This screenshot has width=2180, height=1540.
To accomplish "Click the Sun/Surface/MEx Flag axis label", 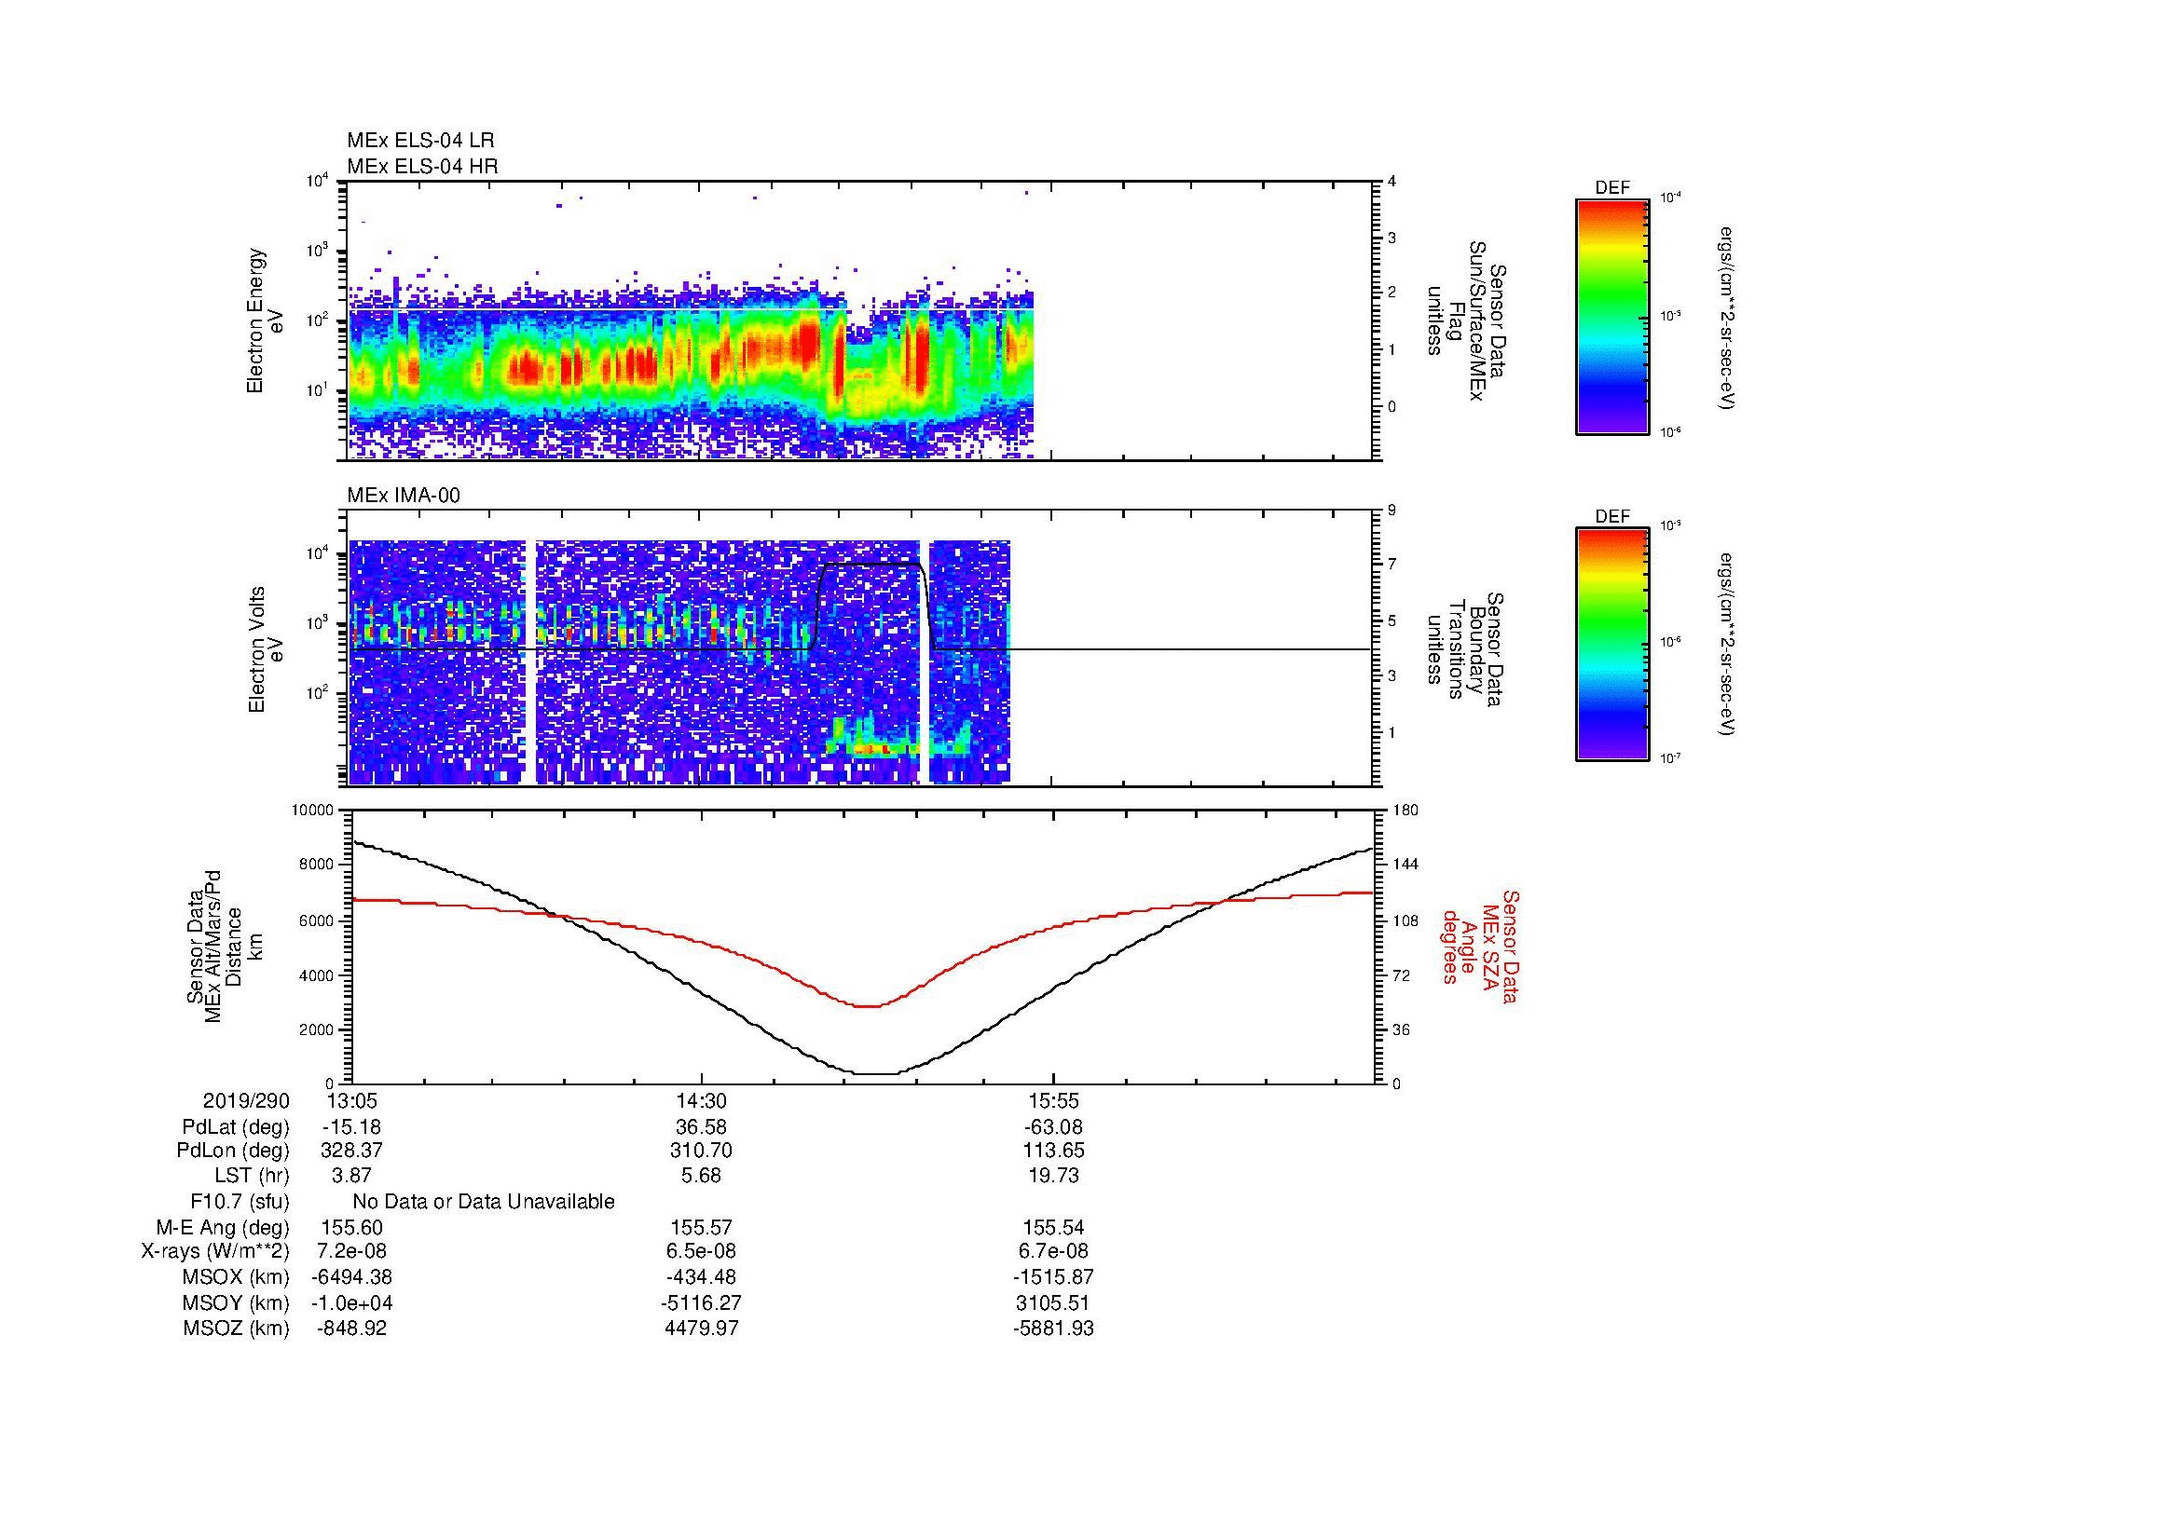I will coord(1466,320).
